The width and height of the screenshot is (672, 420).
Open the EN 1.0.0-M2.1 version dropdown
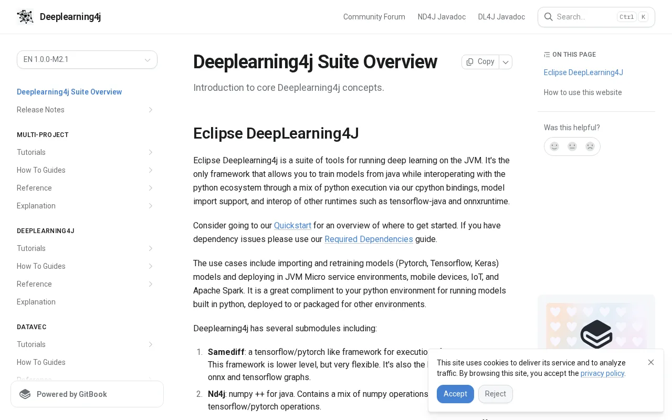click(x=87, y=59)
